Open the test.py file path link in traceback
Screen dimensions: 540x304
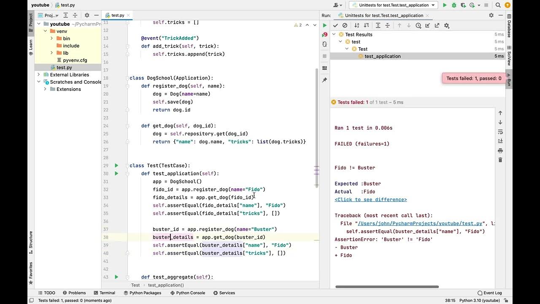(420, 223)
